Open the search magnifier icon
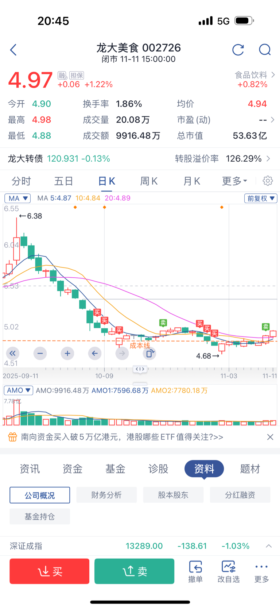Image resolution: width=280 pixels, height=609 pixels. pyautogui.click(x=265, y=50)
